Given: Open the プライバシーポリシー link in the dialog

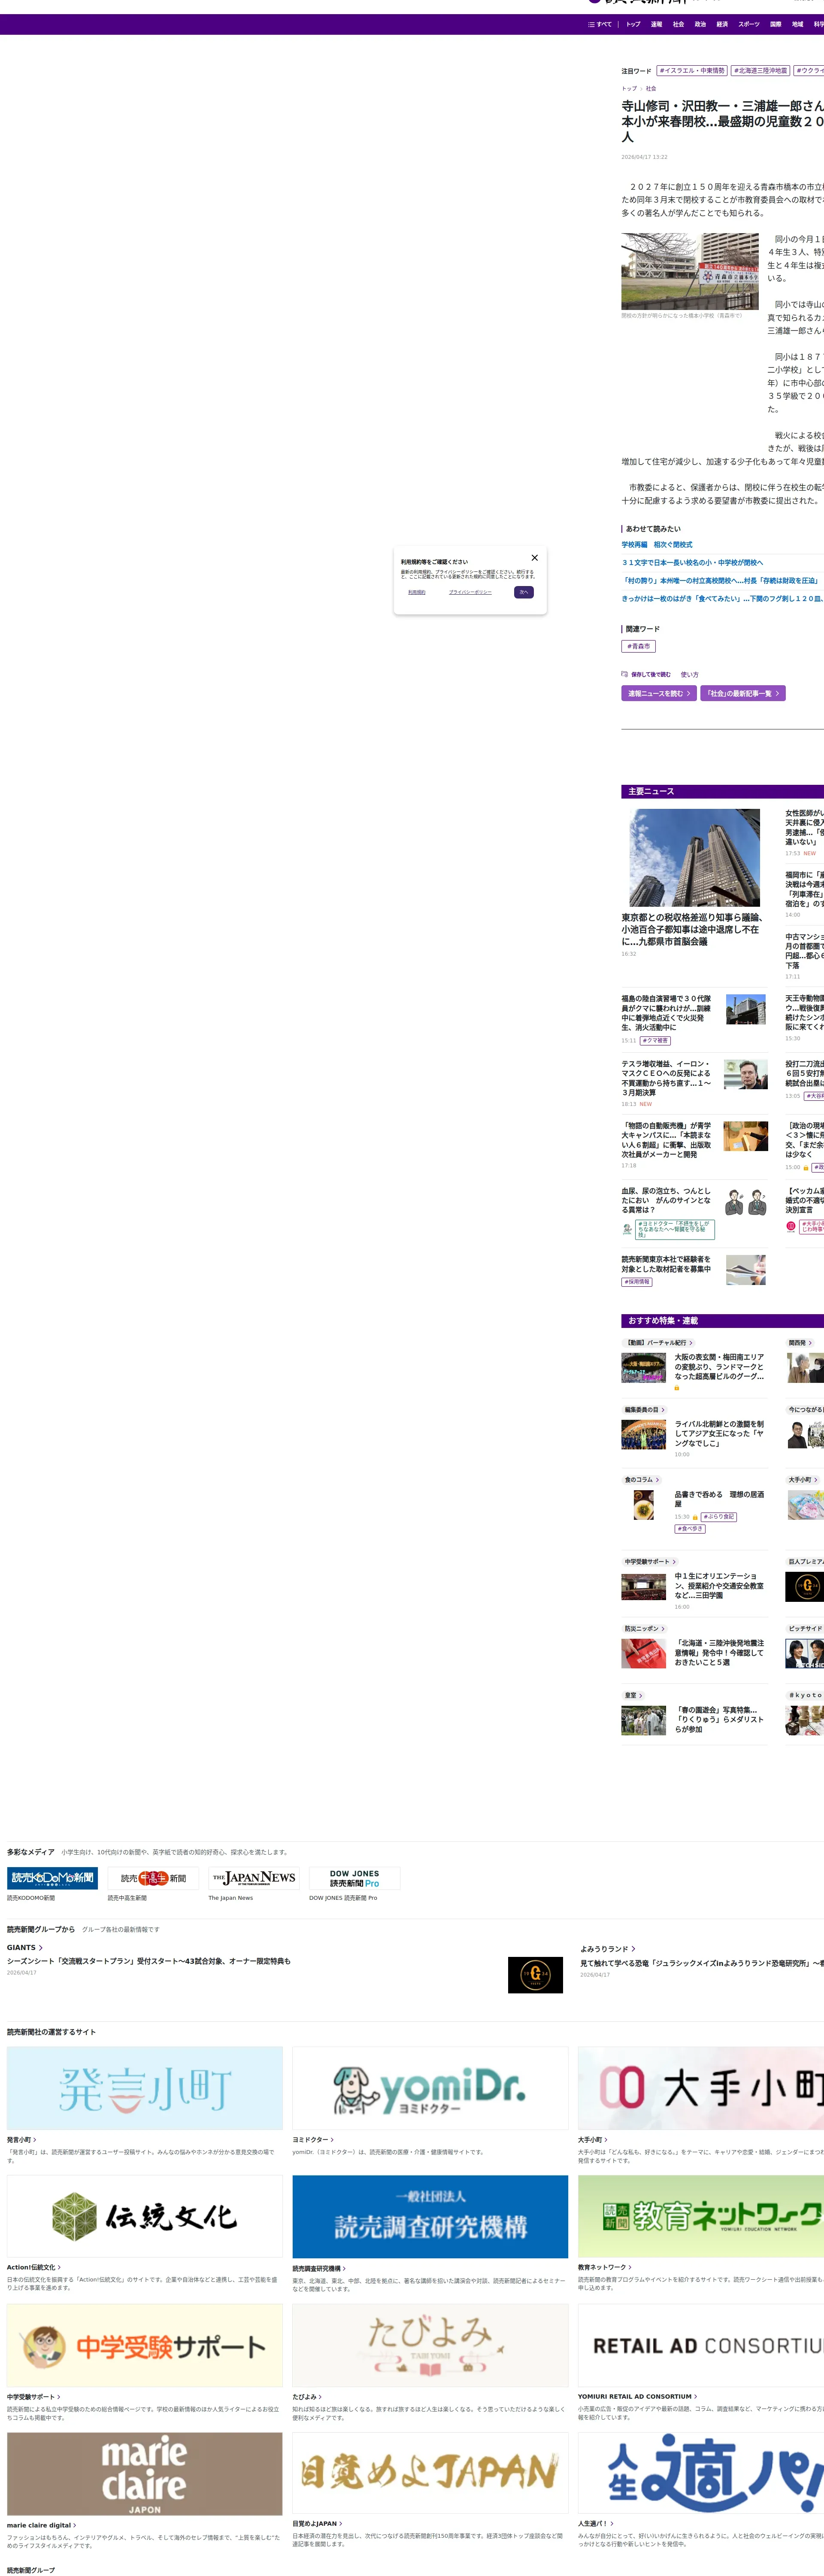Looking at the screenshot, I should [470, 592].
